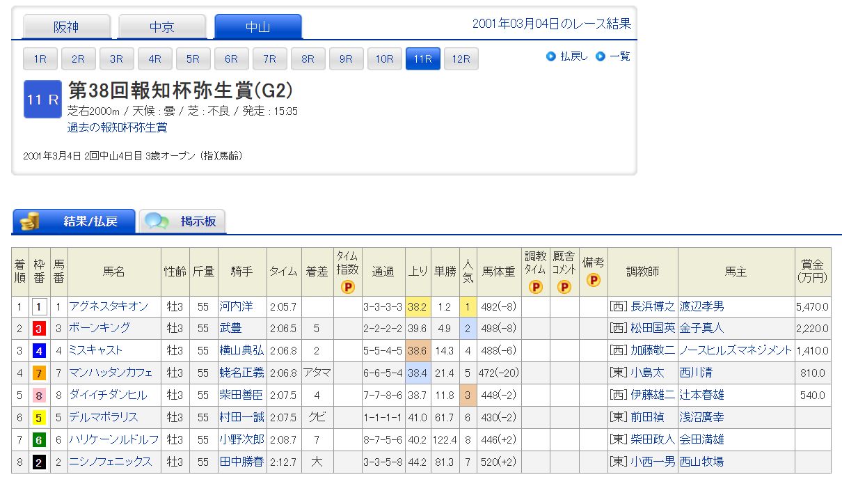Open owner 西川清 link
This screenshot has height=477, width=842.
[x=696, y=373]
